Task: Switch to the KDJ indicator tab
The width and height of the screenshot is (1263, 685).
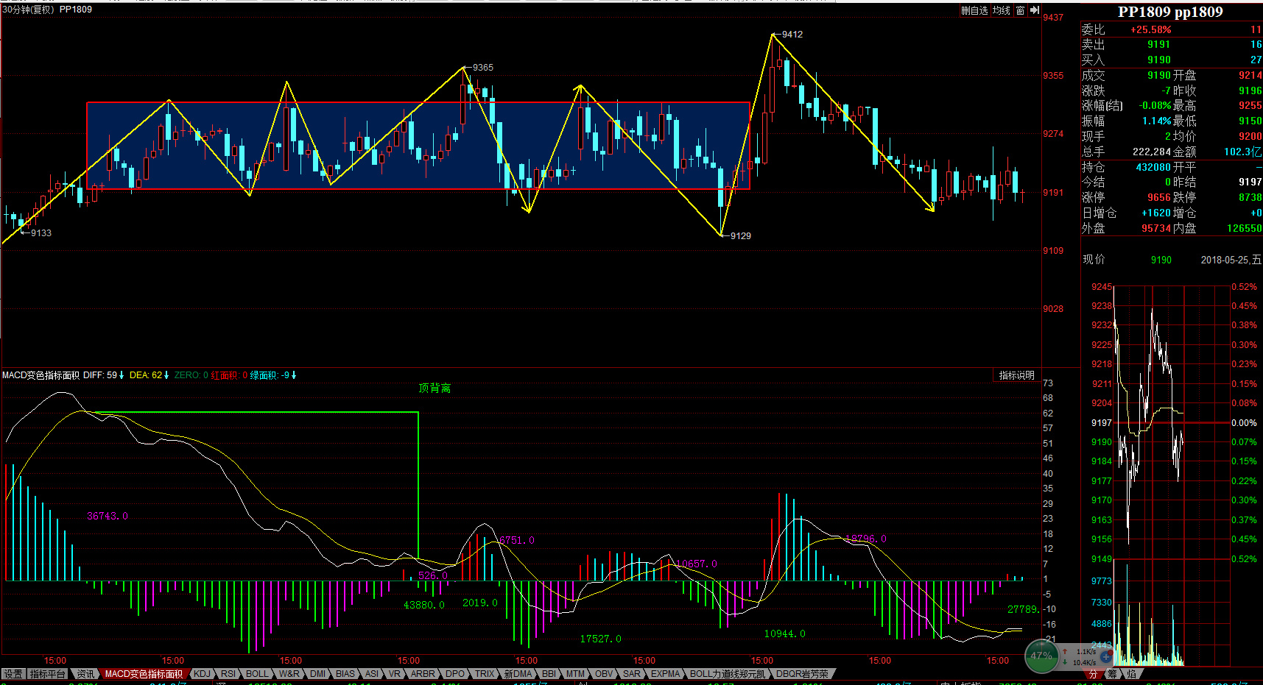Action: pyautogui.click(x=202, y=674)
